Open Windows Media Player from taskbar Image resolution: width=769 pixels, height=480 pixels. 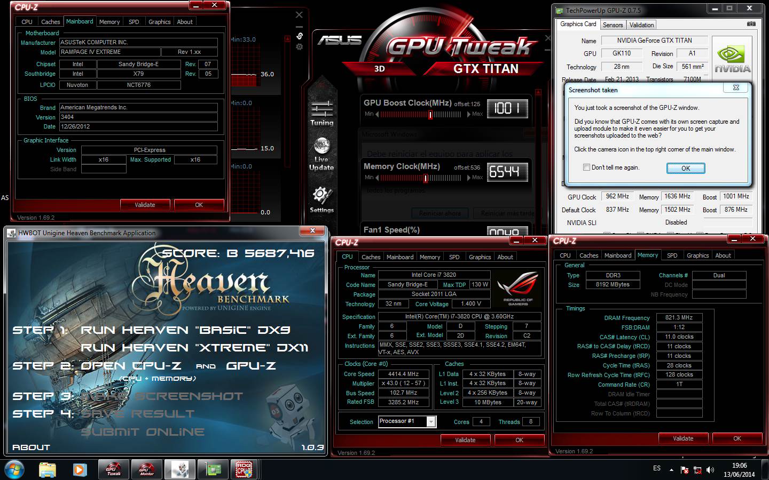tap(80, 469)
